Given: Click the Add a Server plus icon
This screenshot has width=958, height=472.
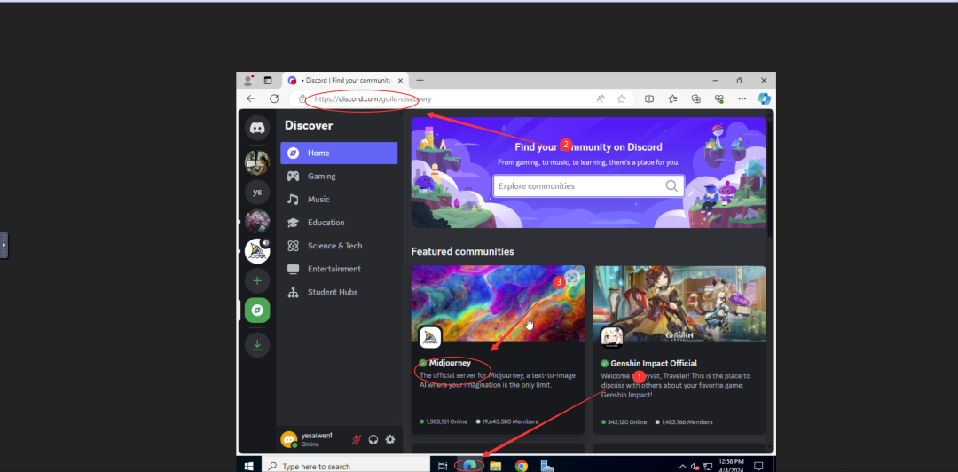Looking at the screenshot, I should pos(257,280).
